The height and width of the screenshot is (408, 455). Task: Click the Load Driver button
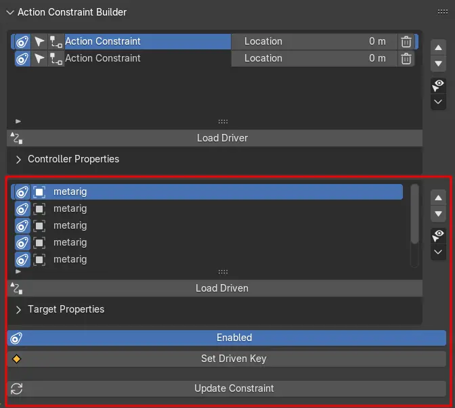[215, 138]
